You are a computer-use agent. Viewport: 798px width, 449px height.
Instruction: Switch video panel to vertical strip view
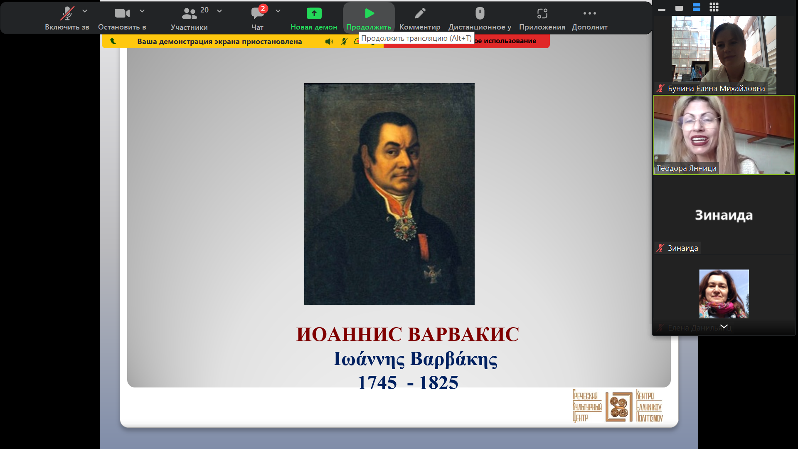tap(697, 7)
